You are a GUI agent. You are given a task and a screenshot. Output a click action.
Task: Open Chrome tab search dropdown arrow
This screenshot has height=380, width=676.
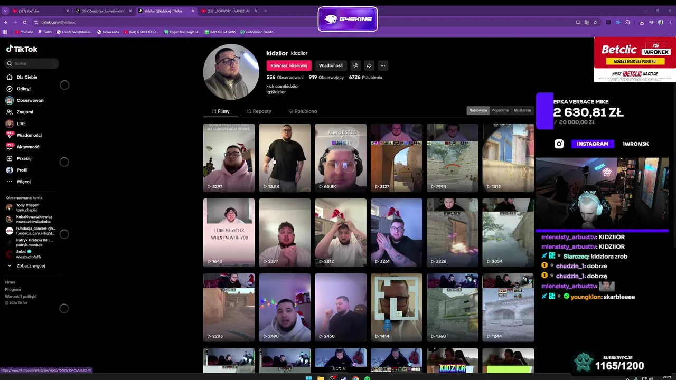tap(5, 11)
